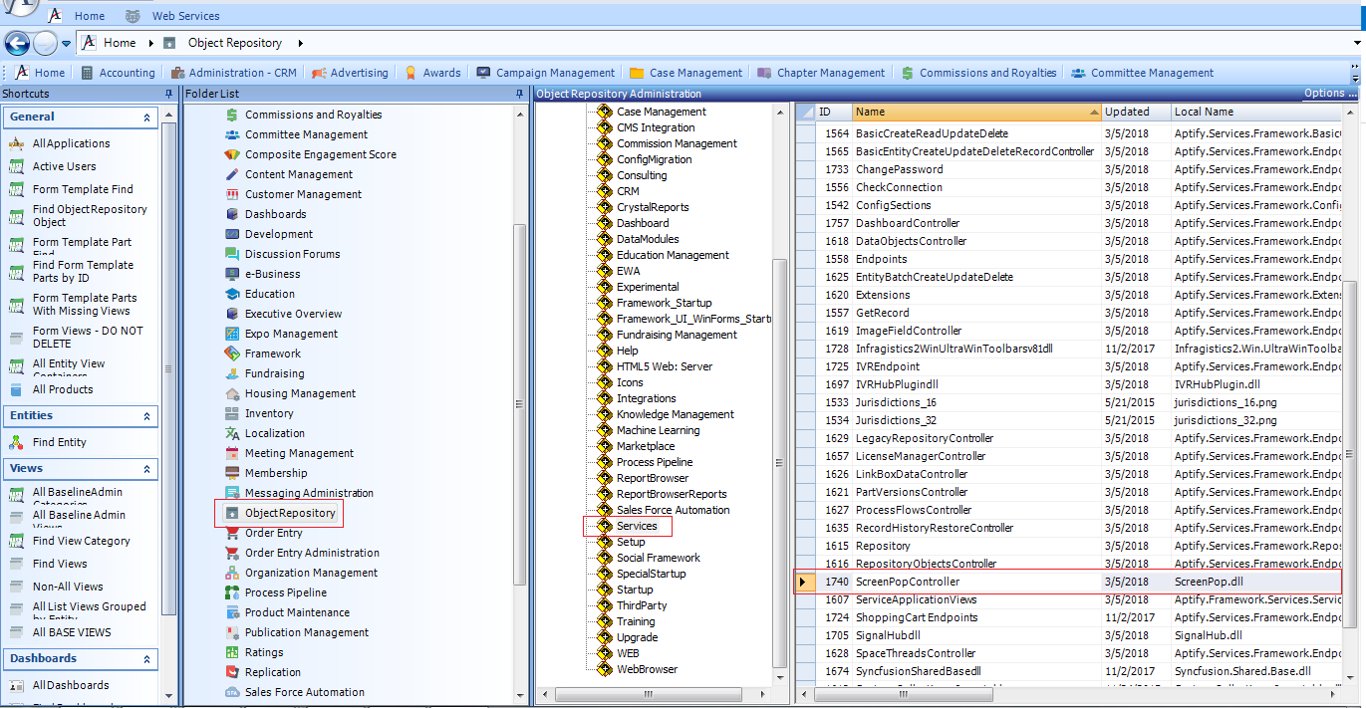Open Administration - CRM toolbar item
The width and height of the screenshot is (1366, 708).
233,73
